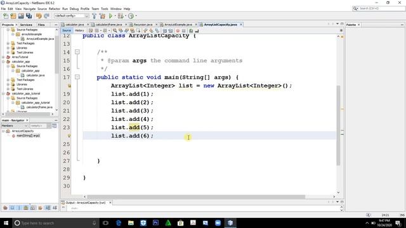406x228 pixels.
Task: Switch to the Services panel tab
Action: (26, 25)
